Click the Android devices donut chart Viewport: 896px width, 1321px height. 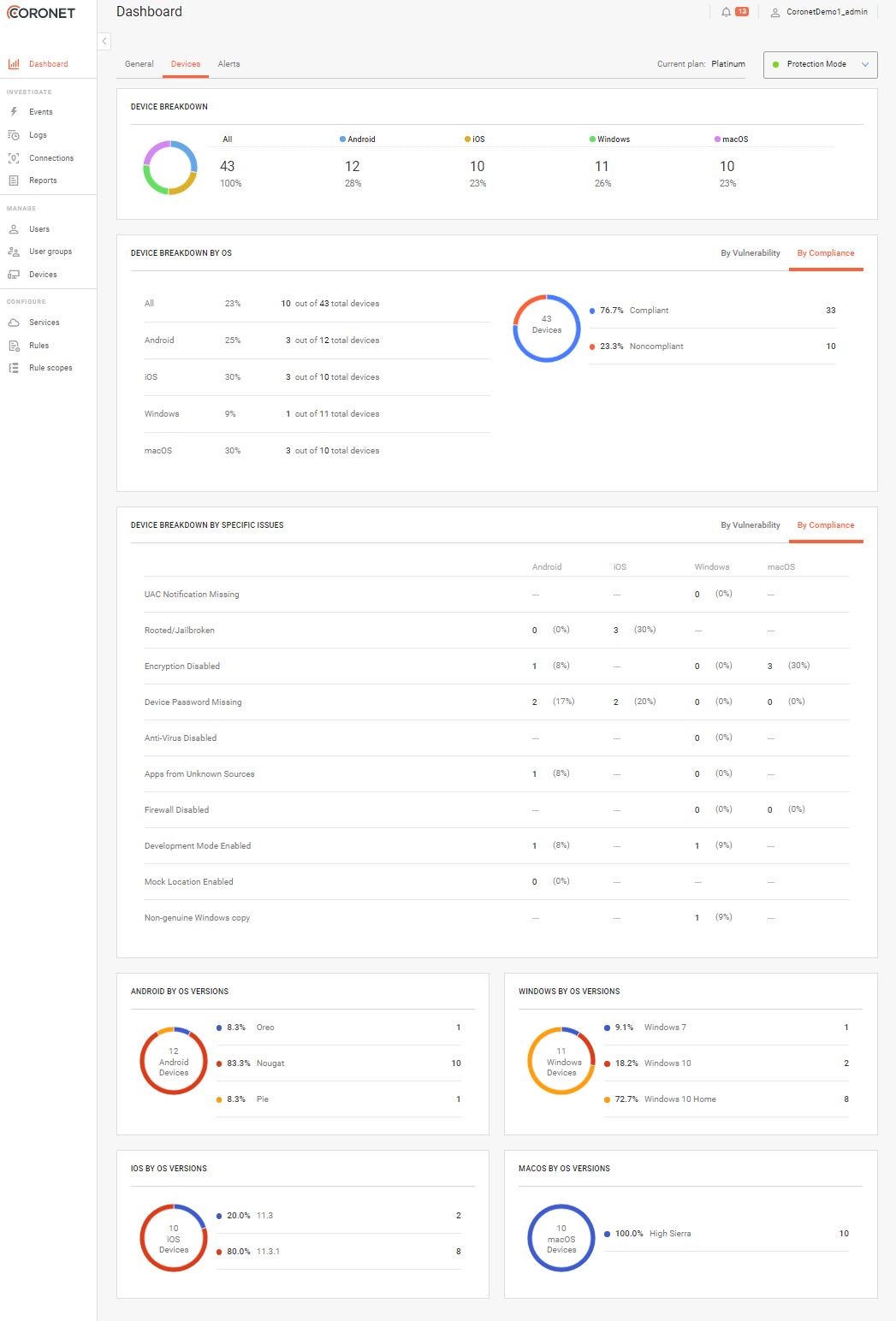174,1061
